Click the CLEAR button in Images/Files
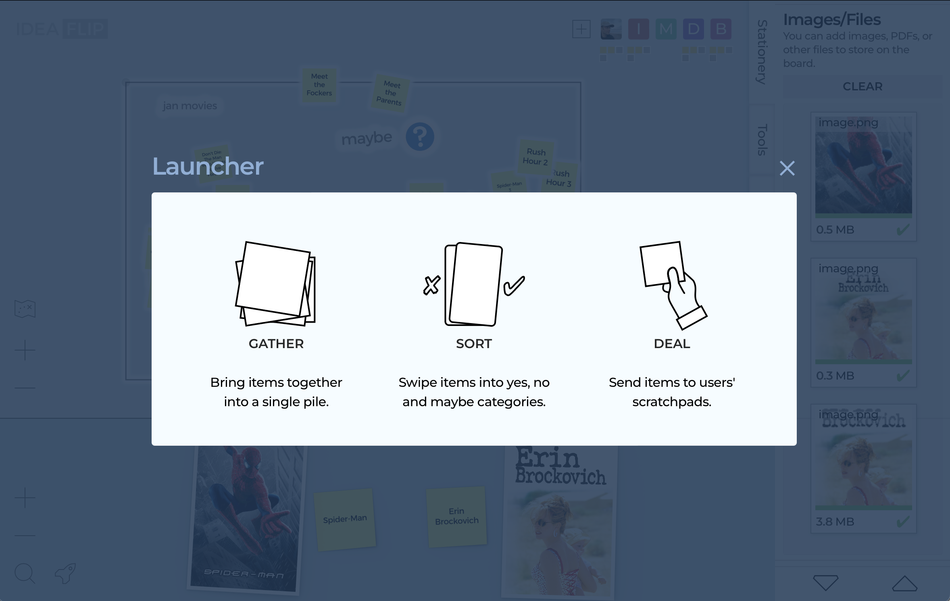950x601 pixels. 863,86
